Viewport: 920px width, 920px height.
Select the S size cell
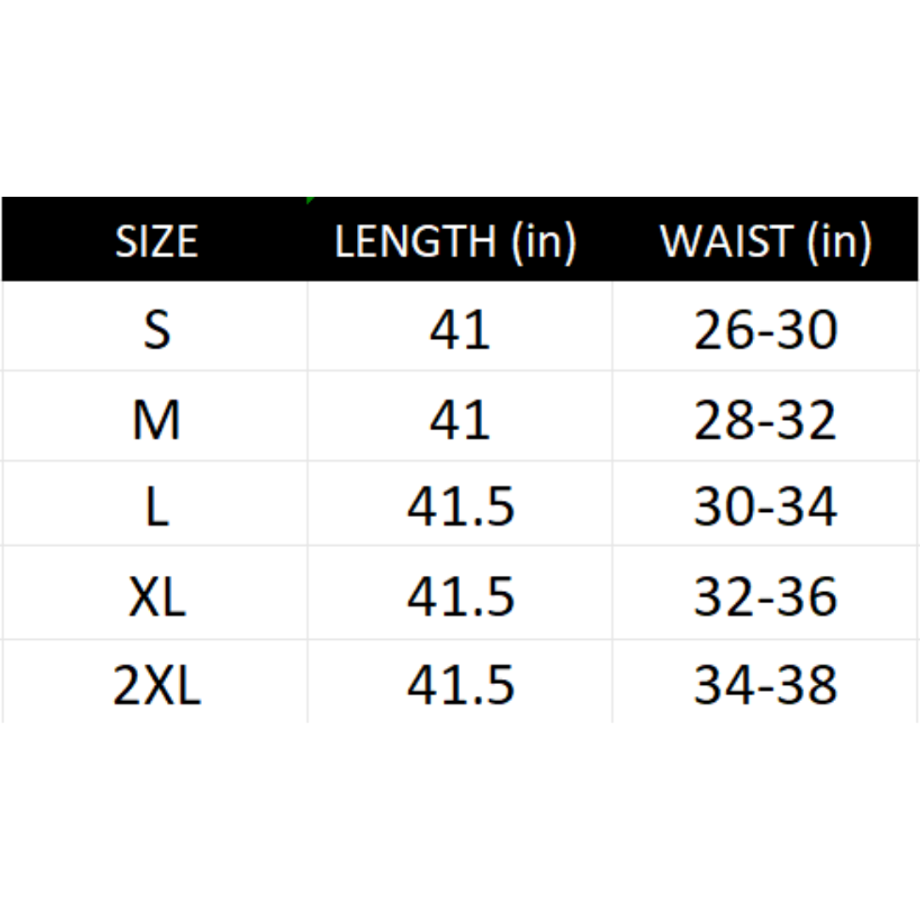[x=156, y=330]
